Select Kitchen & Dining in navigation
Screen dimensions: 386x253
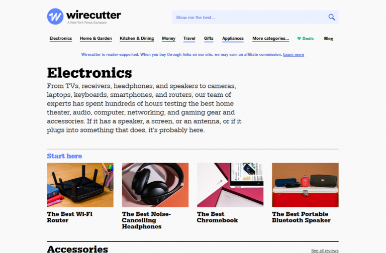(137, 38)
